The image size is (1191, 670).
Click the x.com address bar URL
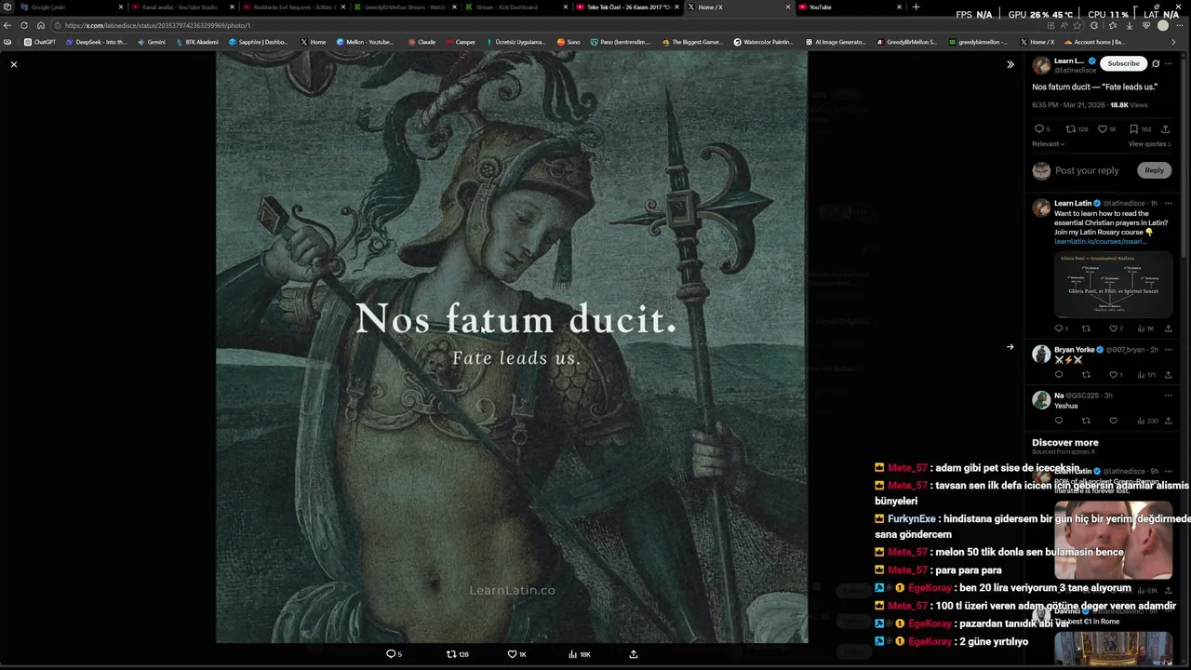click(157, 25)
